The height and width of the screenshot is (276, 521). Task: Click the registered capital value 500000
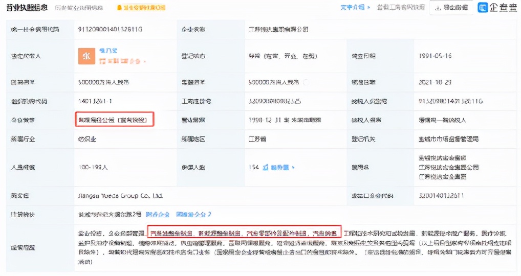tap(103, 82)
